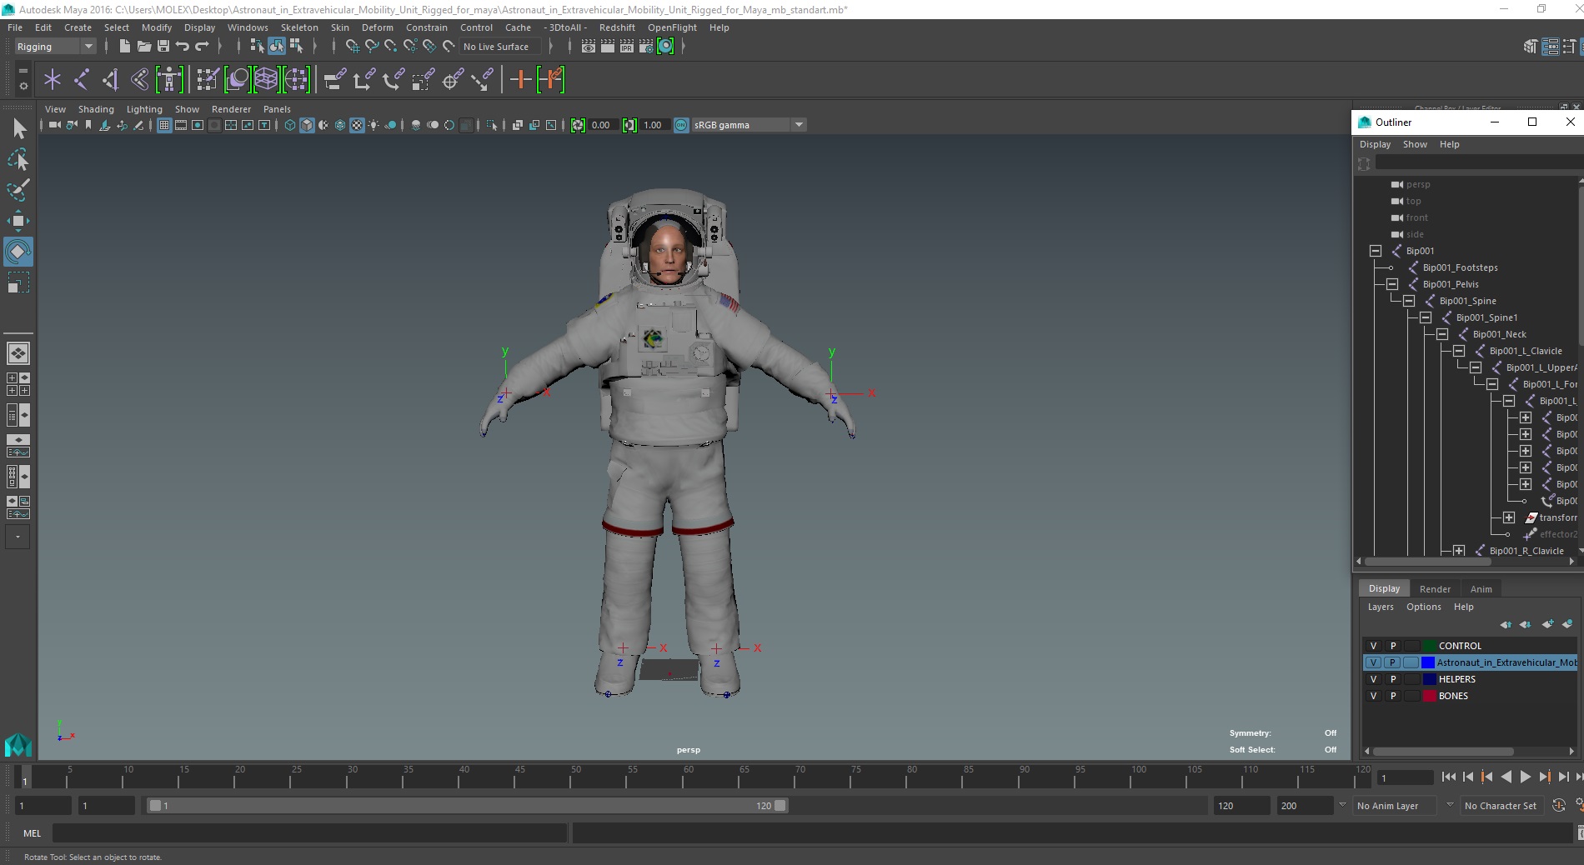Open the No Character Set dropdown

tap(1501, 806)
